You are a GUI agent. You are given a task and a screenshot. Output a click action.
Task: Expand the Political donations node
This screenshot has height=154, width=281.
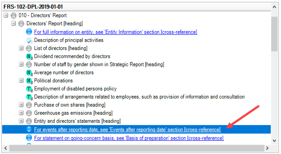(x=21, y=81)
